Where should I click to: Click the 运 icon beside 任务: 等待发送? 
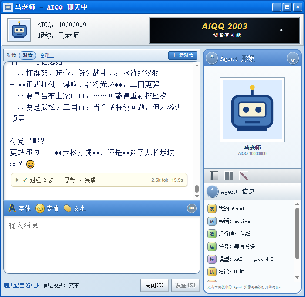pos(212,246)
